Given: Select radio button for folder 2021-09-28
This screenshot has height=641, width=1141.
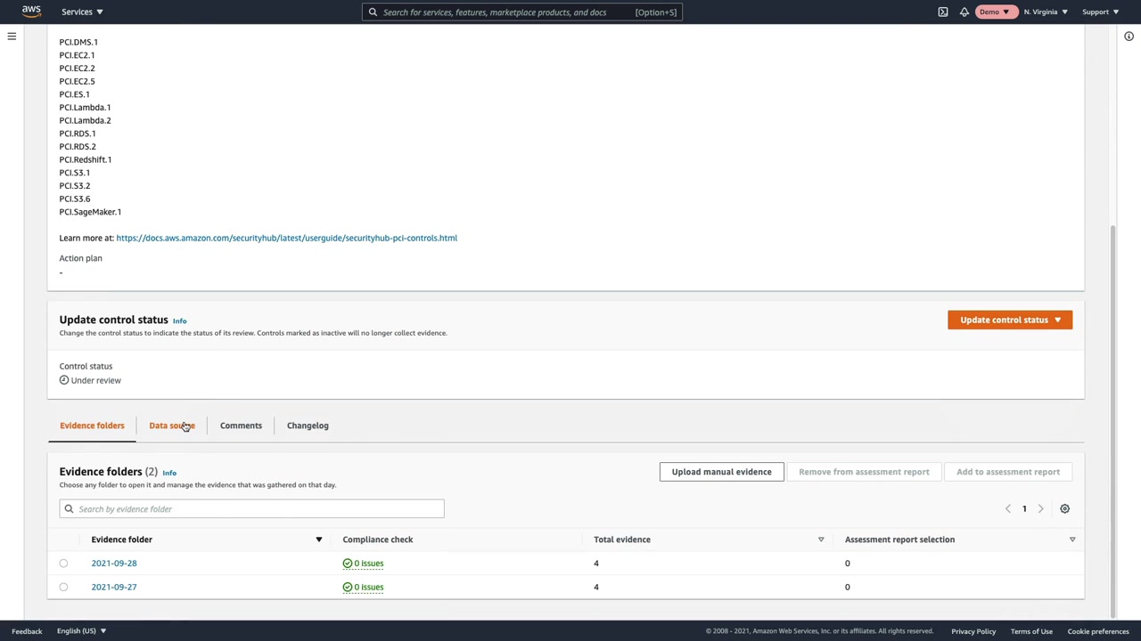Looking at the screenshot, I should 63,564.
